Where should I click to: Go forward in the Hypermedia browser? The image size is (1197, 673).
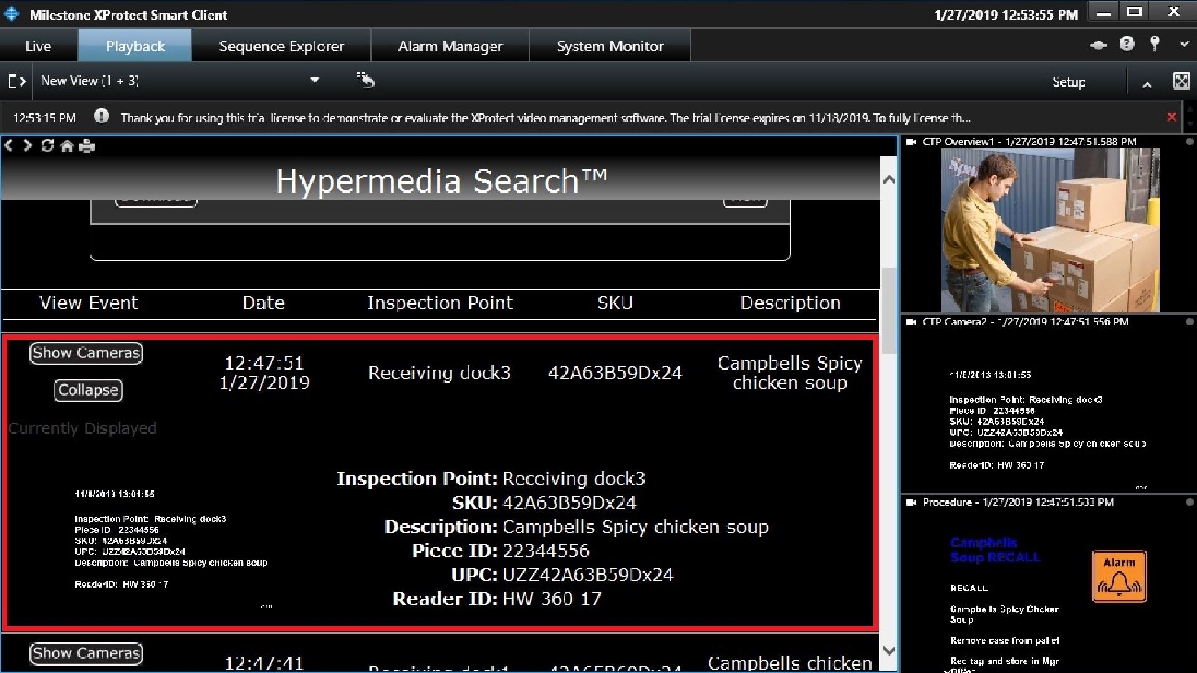click(x=27, y=146)
